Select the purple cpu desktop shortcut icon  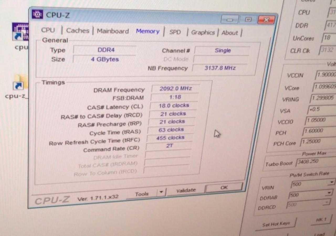point(20,31)
